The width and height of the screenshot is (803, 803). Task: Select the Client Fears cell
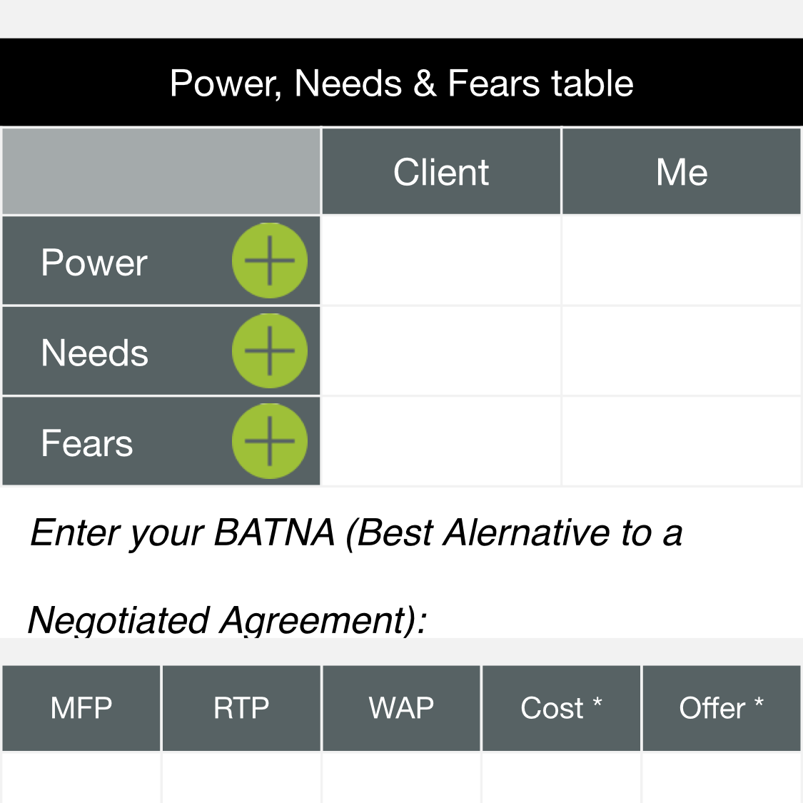tap(441, 441)
